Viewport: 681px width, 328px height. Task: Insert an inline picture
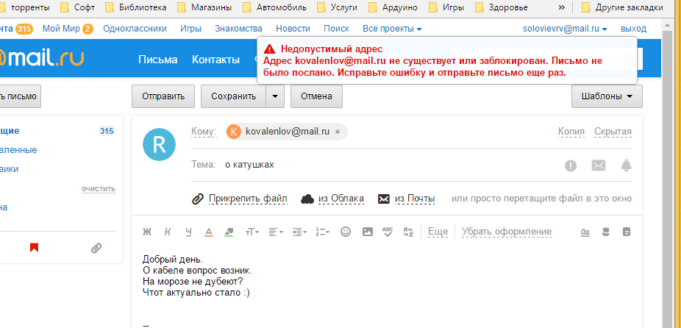pyautogui.click(x=368, y=232)
